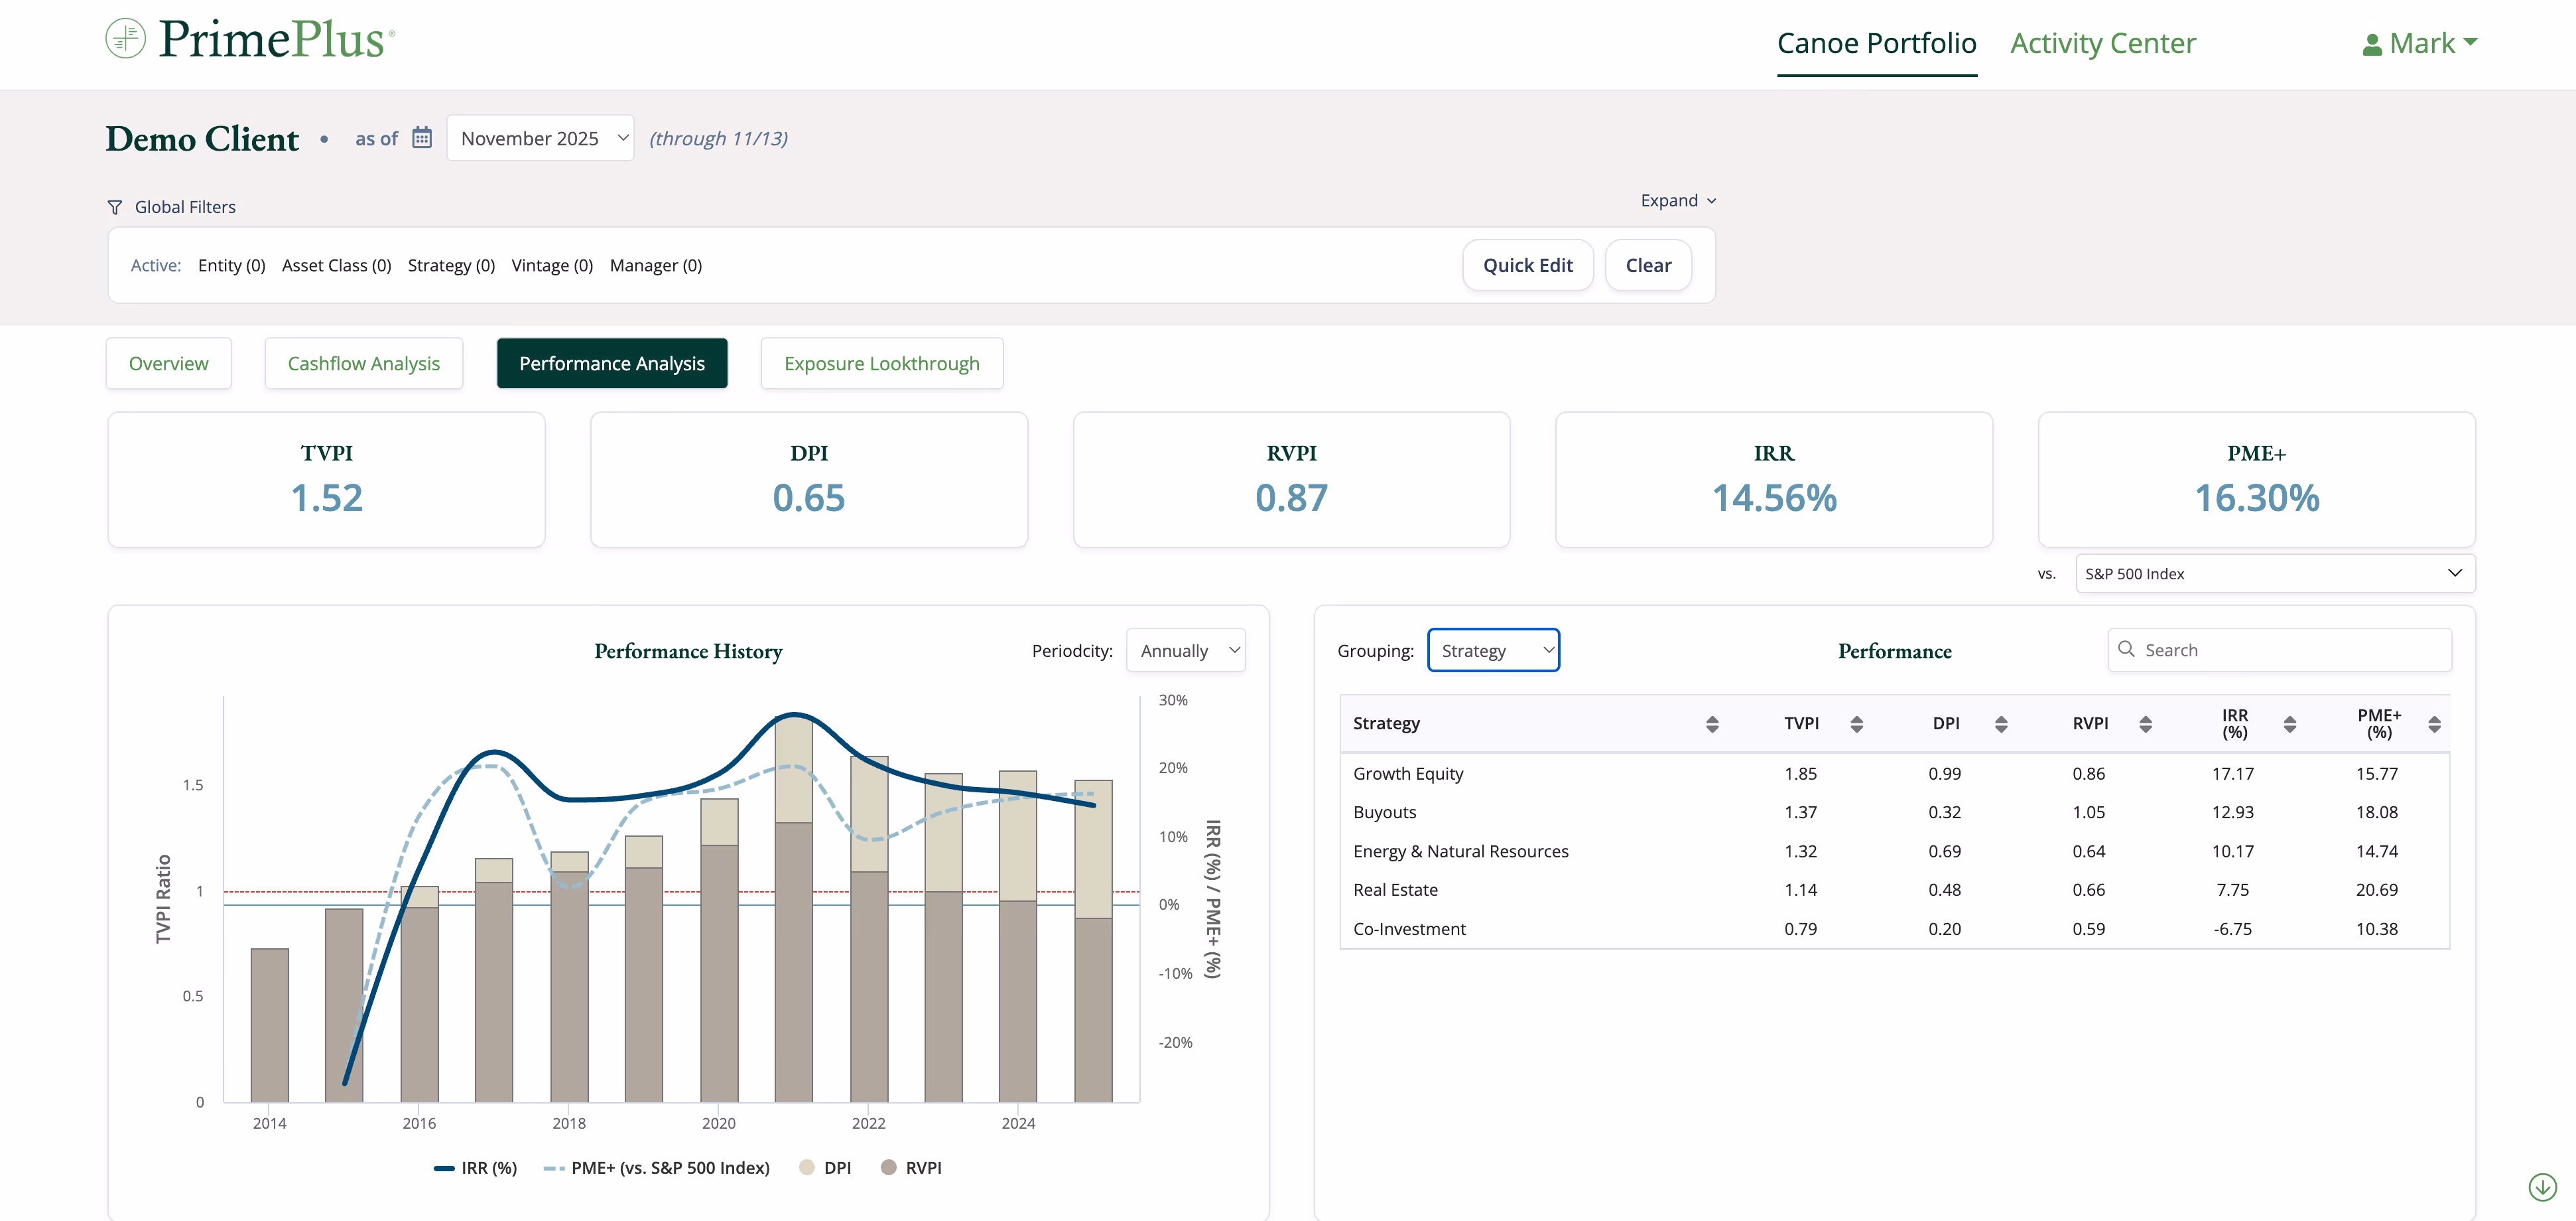The height and width of the screenshot is (1221, 2576).
Task: Toggle PME+ series in chart legend
Action: (x=657, y=1168)
